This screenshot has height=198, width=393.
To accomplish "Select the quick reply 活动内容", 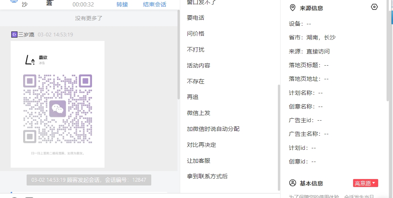I will click(x=198, y=66).
